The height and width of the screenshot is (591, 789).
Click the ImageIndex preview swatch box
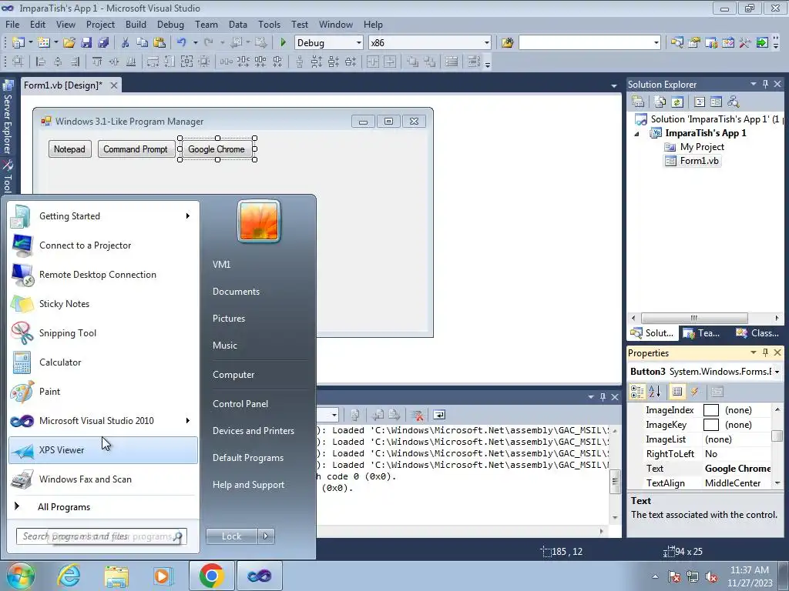pos(710,411)
